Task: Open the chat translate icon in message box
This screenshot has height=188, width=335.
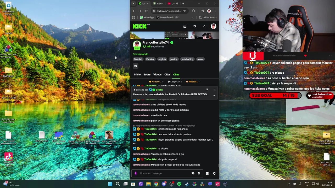Action: click(x=193, y=173)
